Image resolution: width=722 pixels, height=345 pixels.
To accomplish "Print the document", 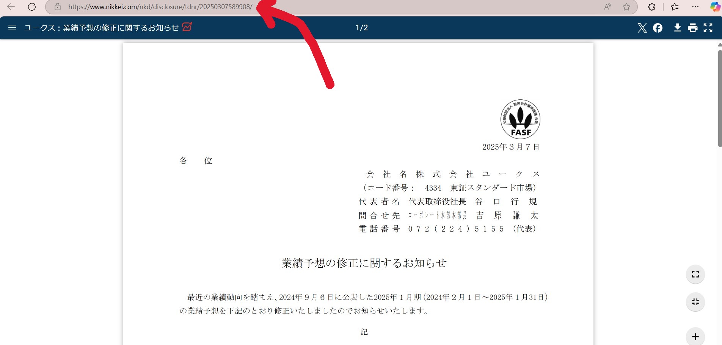I will pyautogui.click(x=693, y=28).
